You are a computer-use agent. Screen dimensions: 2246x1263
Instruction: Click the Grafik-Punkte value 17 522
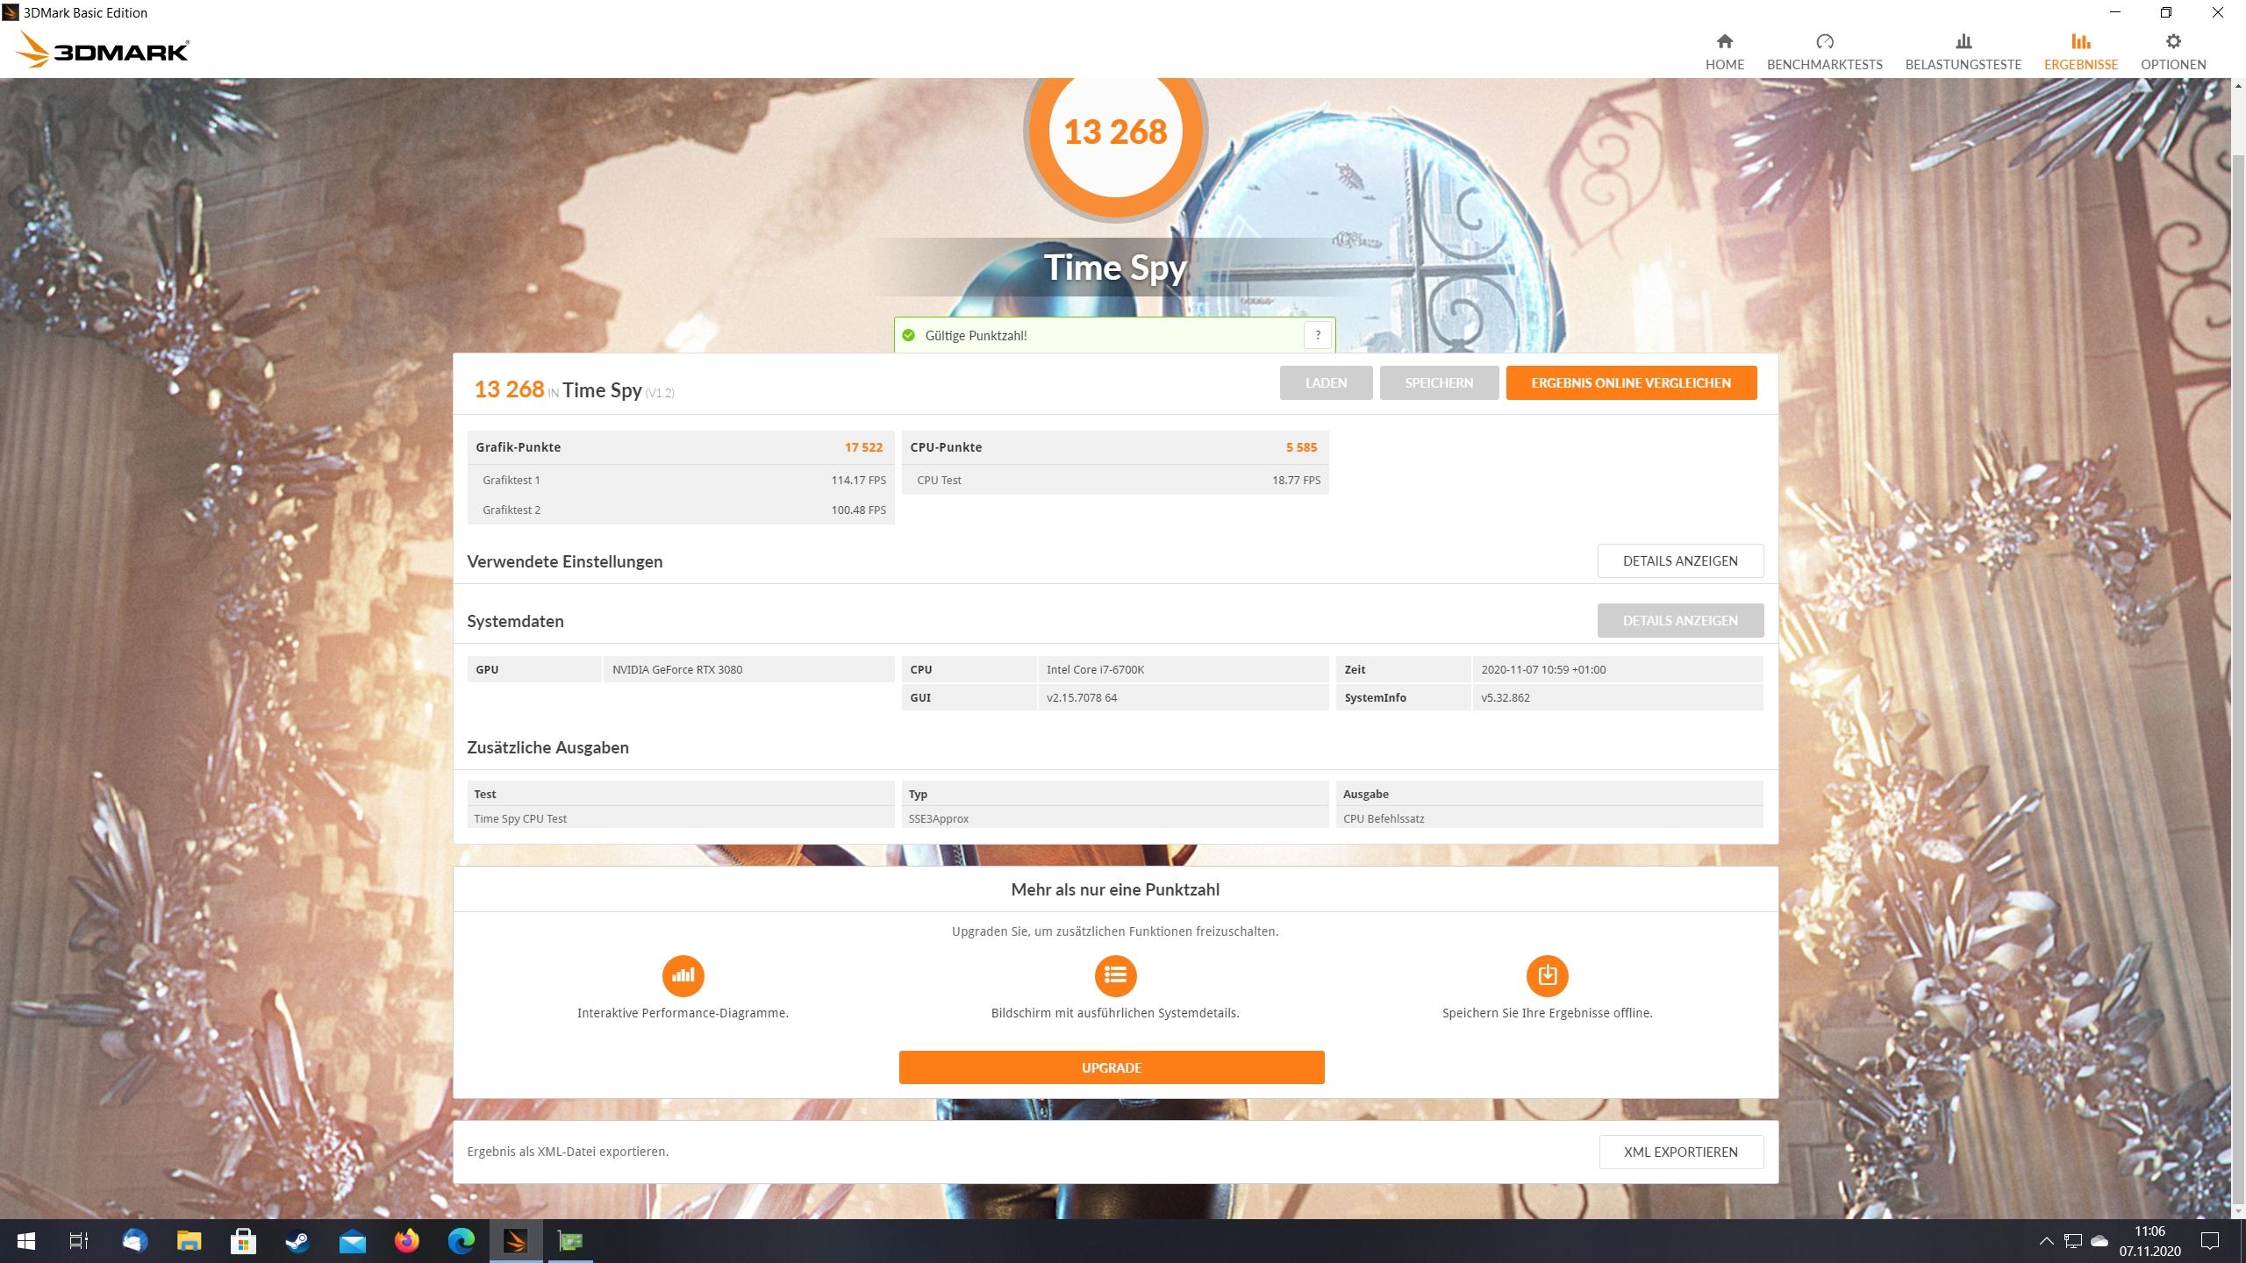click(x=863, y=447)
